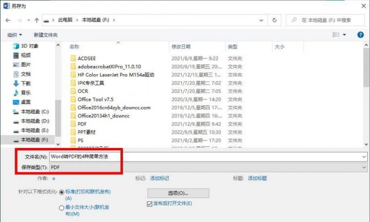This screenshot has width=370, height=222.
Task: Select the PDF folder icon
Action: 73,124
